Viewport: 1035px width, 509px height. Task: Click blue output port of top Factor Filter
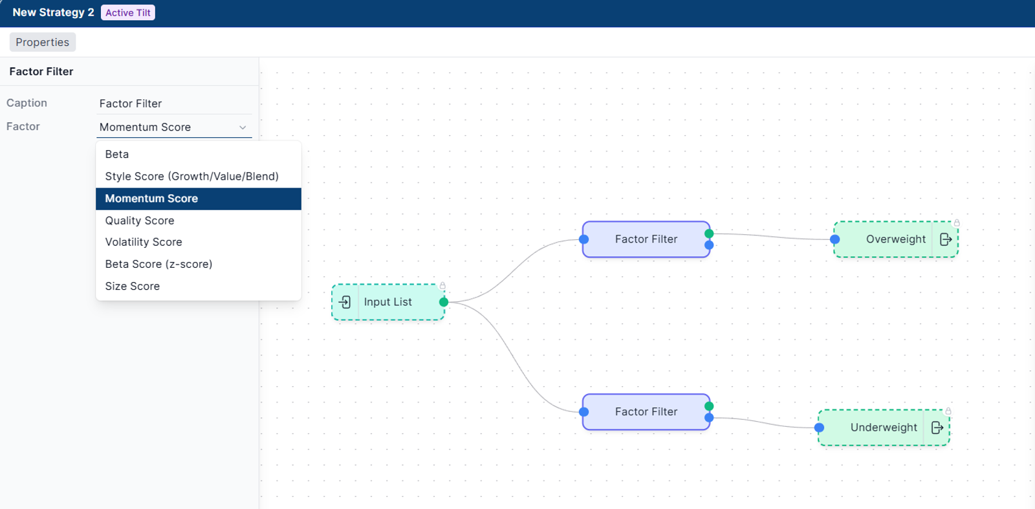709,245
